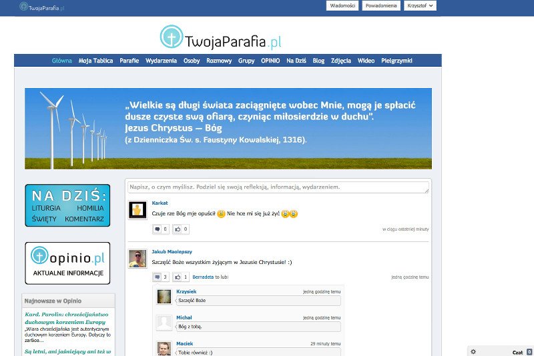Click the status input field to write
This screenshot has height=356, width=534.
[x=278, y=187]
